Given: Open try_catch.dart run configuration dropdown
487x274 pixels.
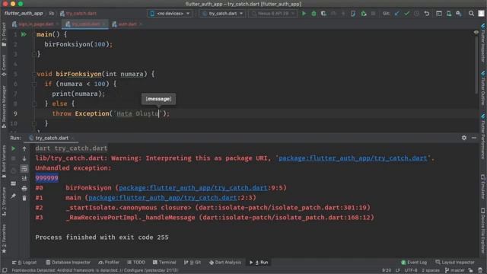Looking at the screenshot, I should pos(222,14).
